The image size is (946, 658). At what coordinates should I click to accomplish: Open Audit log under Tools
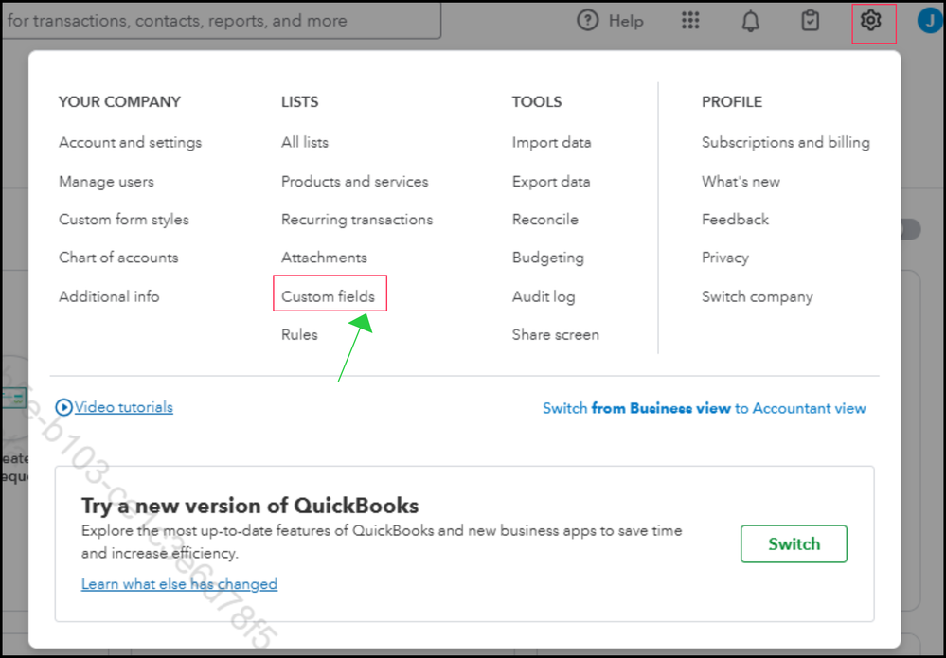544,296
